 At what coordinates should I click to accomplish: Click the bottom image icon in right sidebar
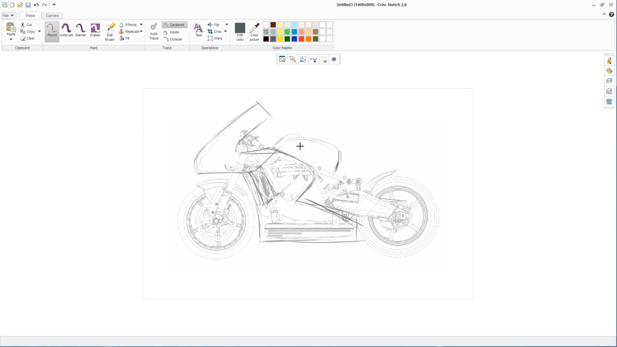pyautogui.click(x=609, y=102)
